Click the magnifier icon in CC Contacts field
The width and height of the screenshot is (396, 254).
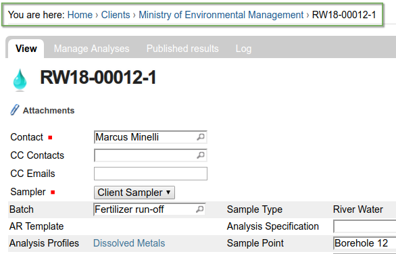[x=201, y=155]
